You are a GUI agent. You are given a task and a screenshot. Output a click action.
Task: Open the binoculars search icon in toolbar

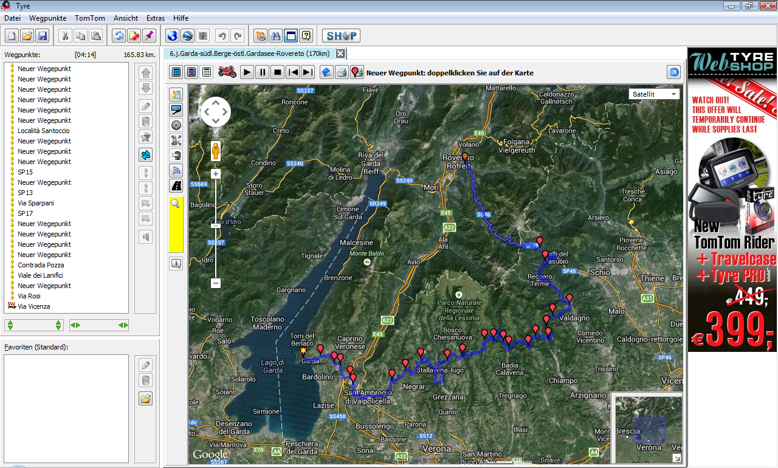(x=275, y=36)
